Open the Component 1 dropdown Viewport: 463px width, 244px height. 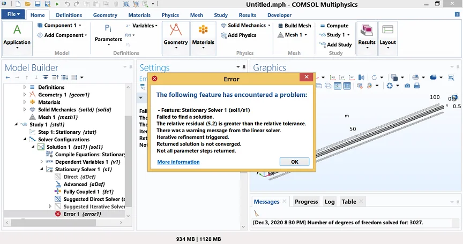(59, 25)
